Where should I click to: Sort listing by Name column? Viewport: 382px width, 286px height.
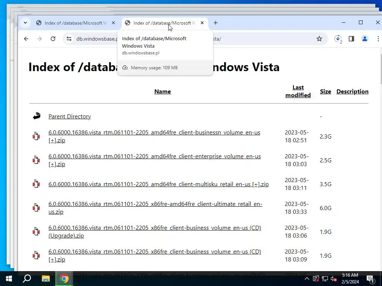click(x=163, y=92)
